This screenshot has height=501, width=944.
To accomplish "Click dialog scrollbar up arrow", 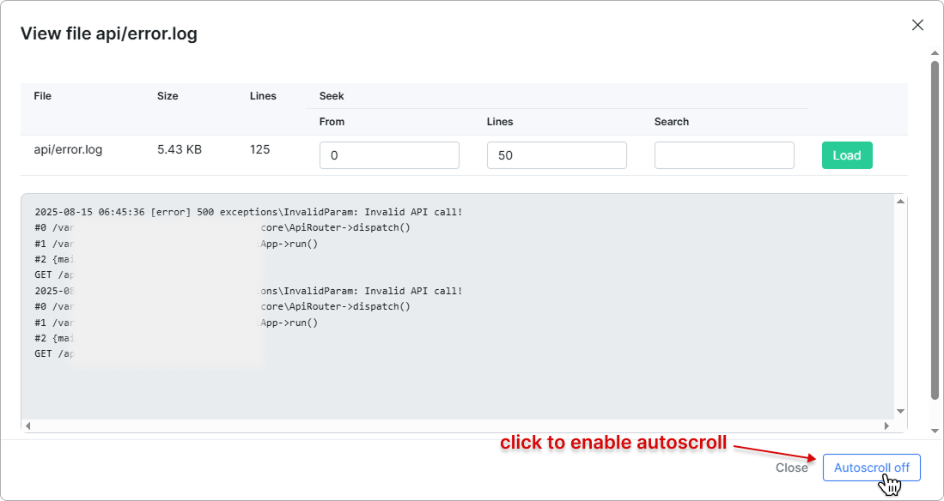I will [x=935, y=53].
